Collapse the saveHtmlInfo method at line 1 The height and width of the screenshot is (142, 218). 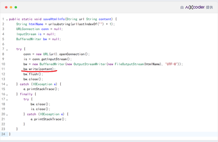tap(7, 20)
